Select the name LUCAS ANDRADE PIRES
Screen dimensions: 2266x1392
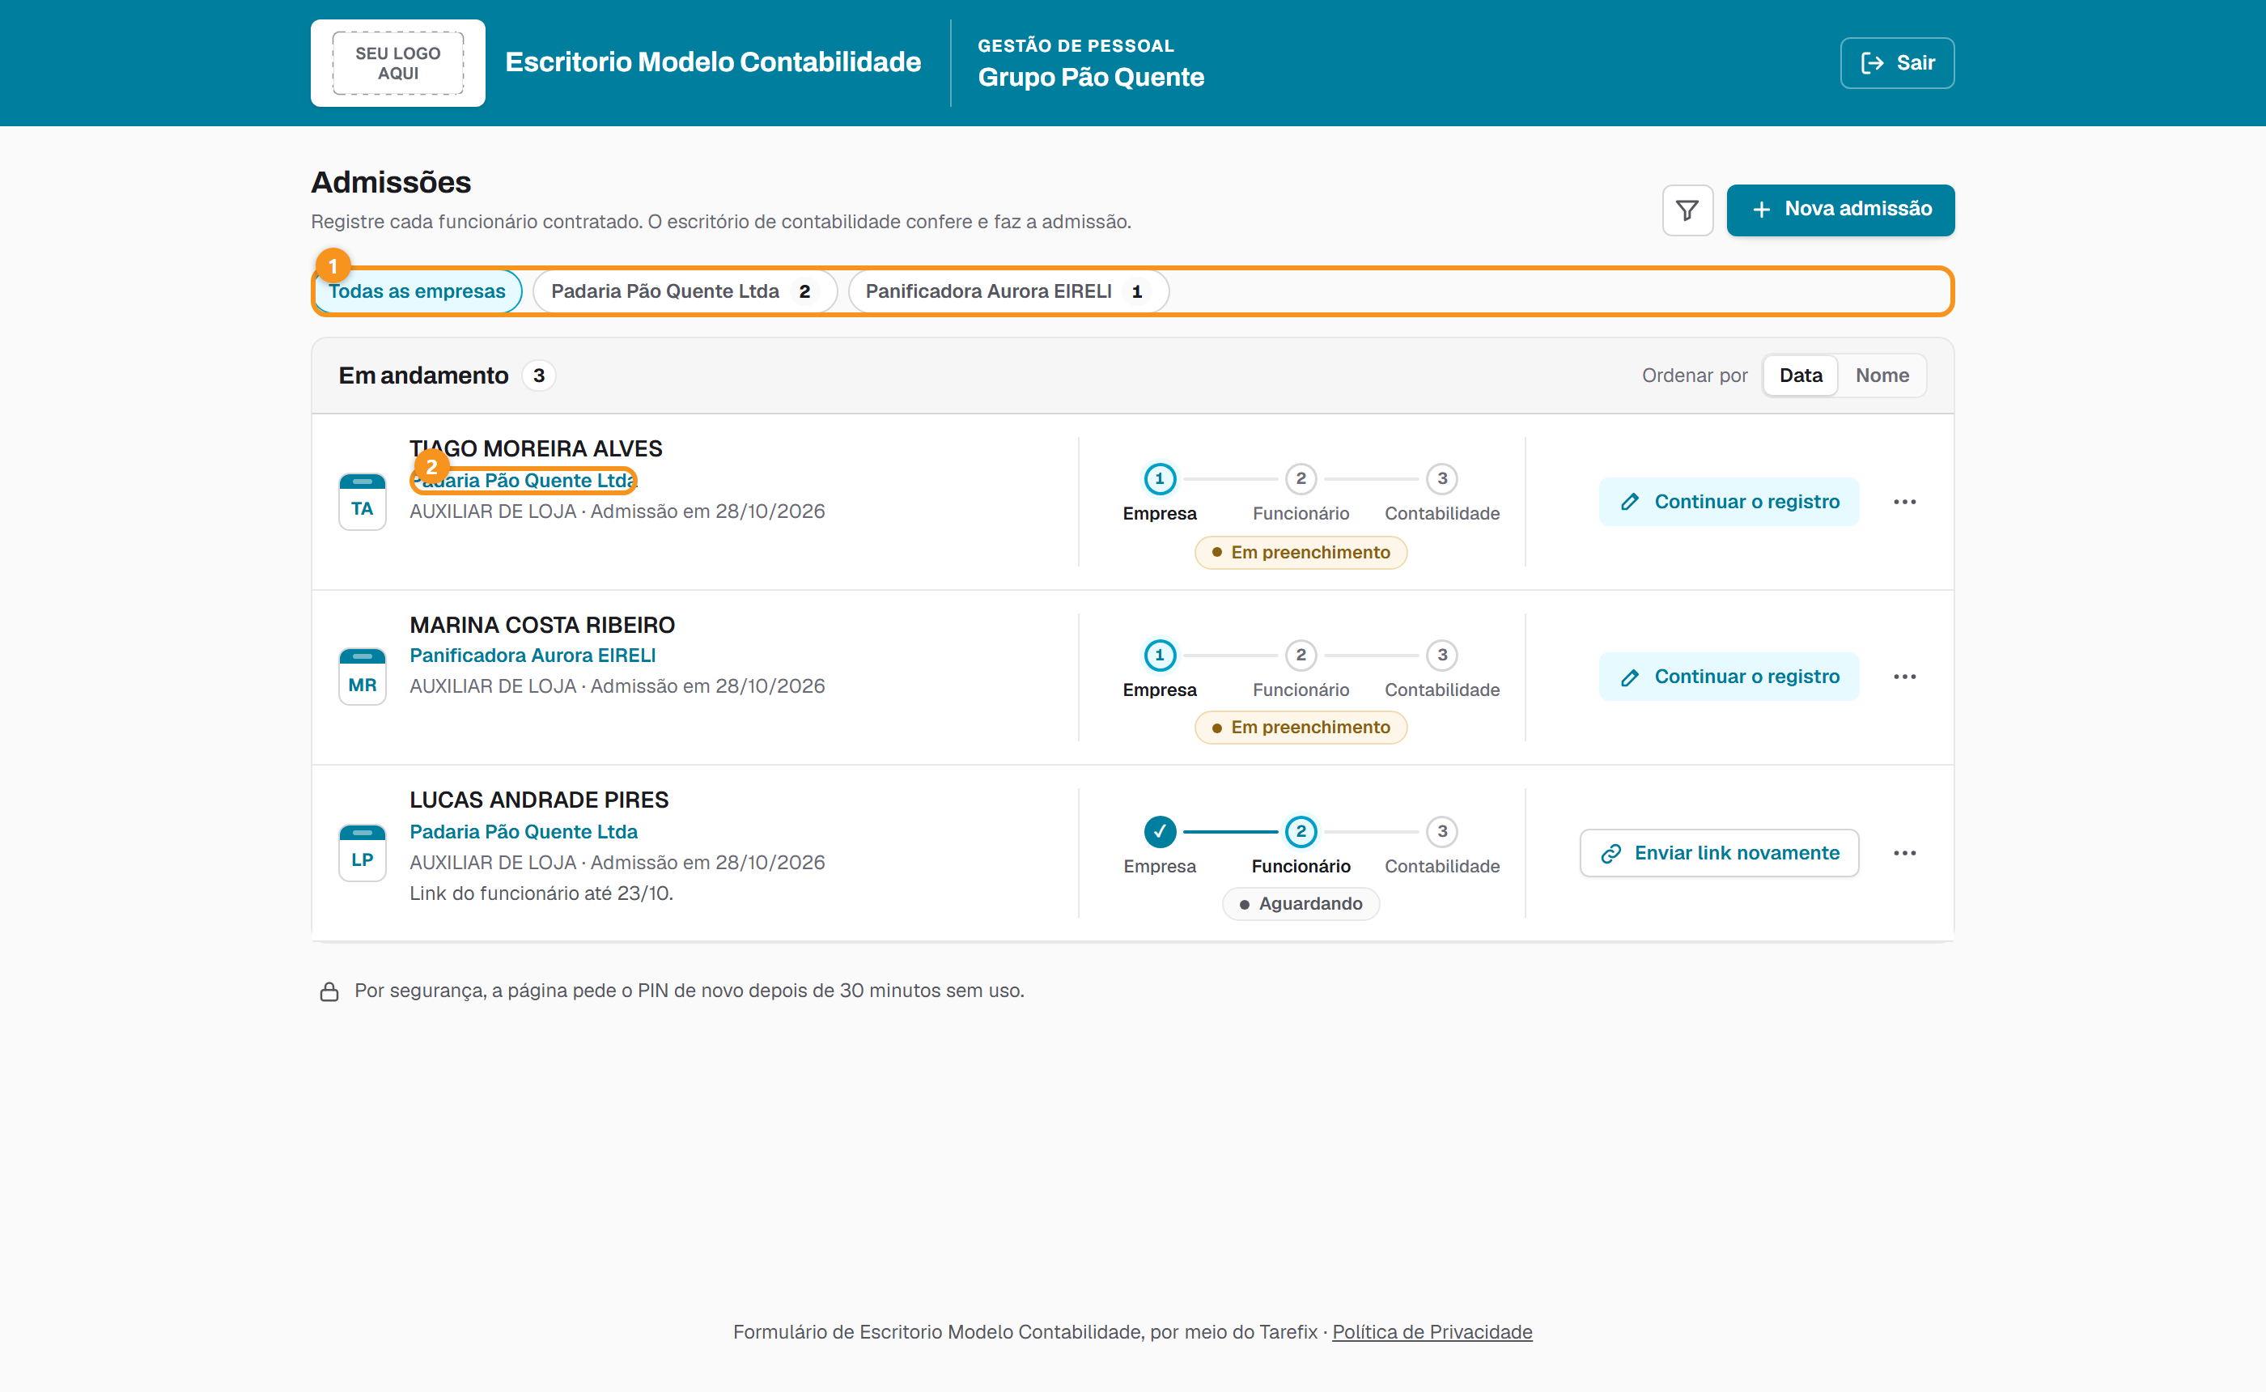click(539, 800)
